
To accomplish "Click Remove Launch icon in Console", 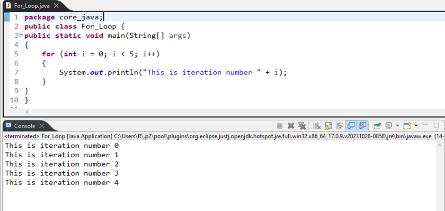I will click(291, 126).
